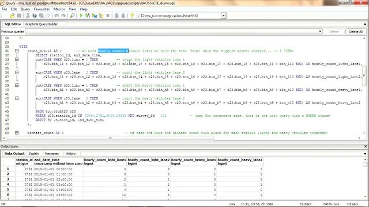Collapse the fold marker at line 42
This screenshot has width=369, height=207.
click(x=17, y=98)
